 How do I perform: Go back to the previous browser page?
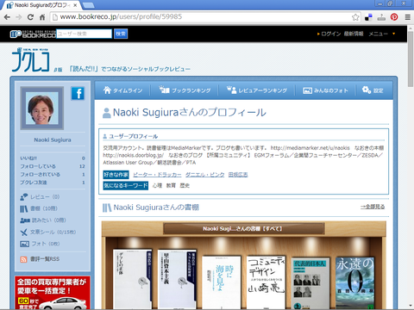coord(7,17)
